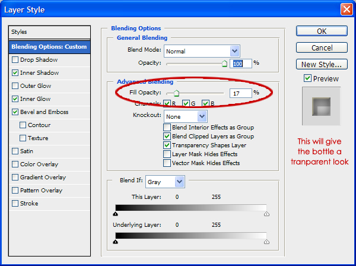Click the This Layer gradient bar

pyautogui.click(x=191, y=208)
